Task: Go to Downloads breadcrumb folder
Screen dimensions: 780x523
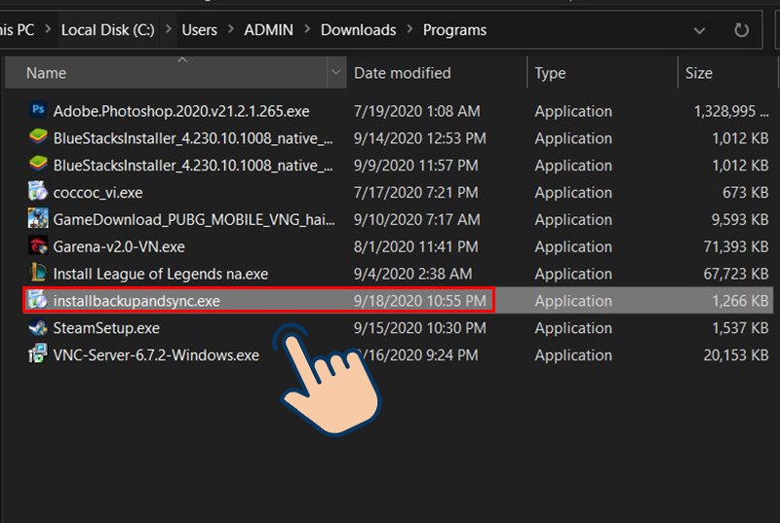Action: (358, 30)
